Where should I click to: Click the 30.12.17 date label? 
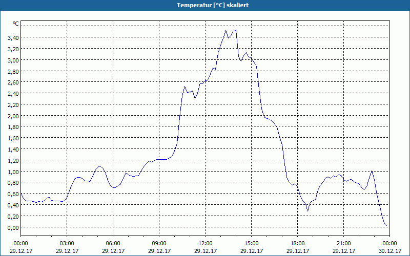click(x=390, y=251)
